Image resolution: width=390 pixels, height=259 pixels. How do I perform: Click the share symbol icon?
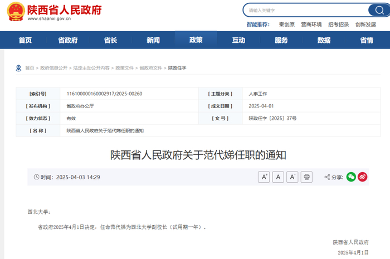[x=327, y=177]
